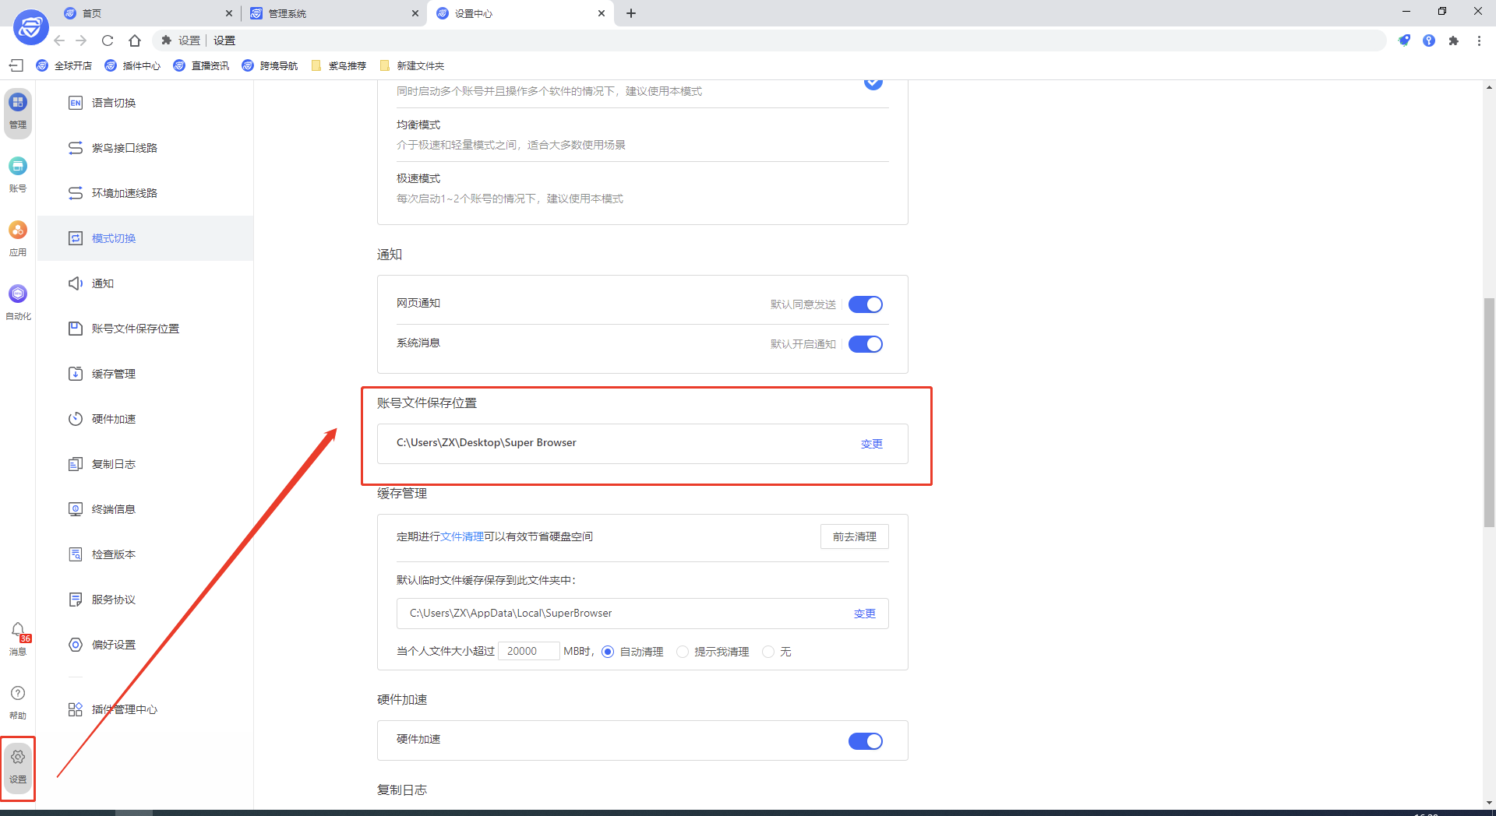Open the extensions puzzle-piece dropdown
Screen dimensions: 1496x816
click(1454, 40)
